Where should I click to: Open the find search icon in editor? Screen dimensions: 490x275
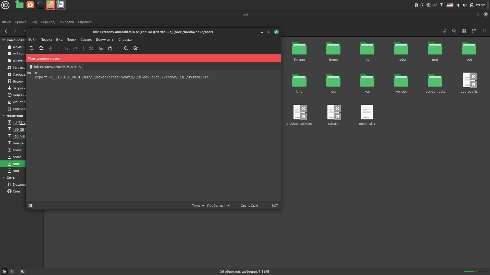[126, 48]
